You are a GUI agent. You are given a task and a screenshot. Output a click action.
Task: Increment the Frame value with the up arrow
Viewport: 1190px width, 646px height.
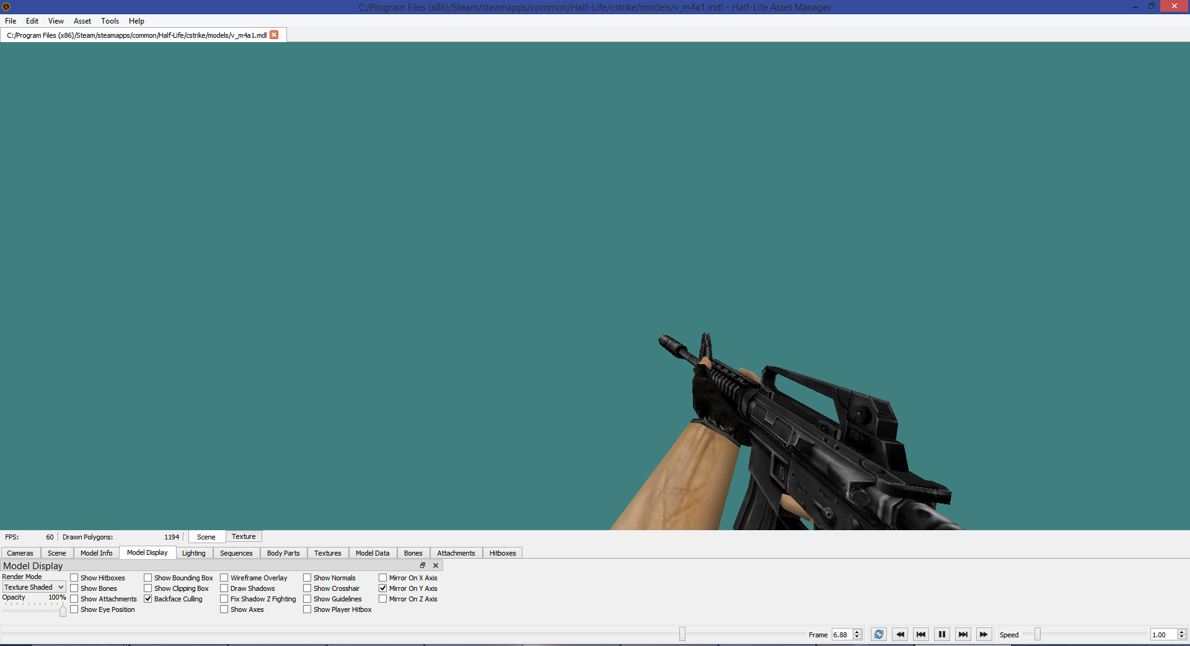[x=858, y=632]
